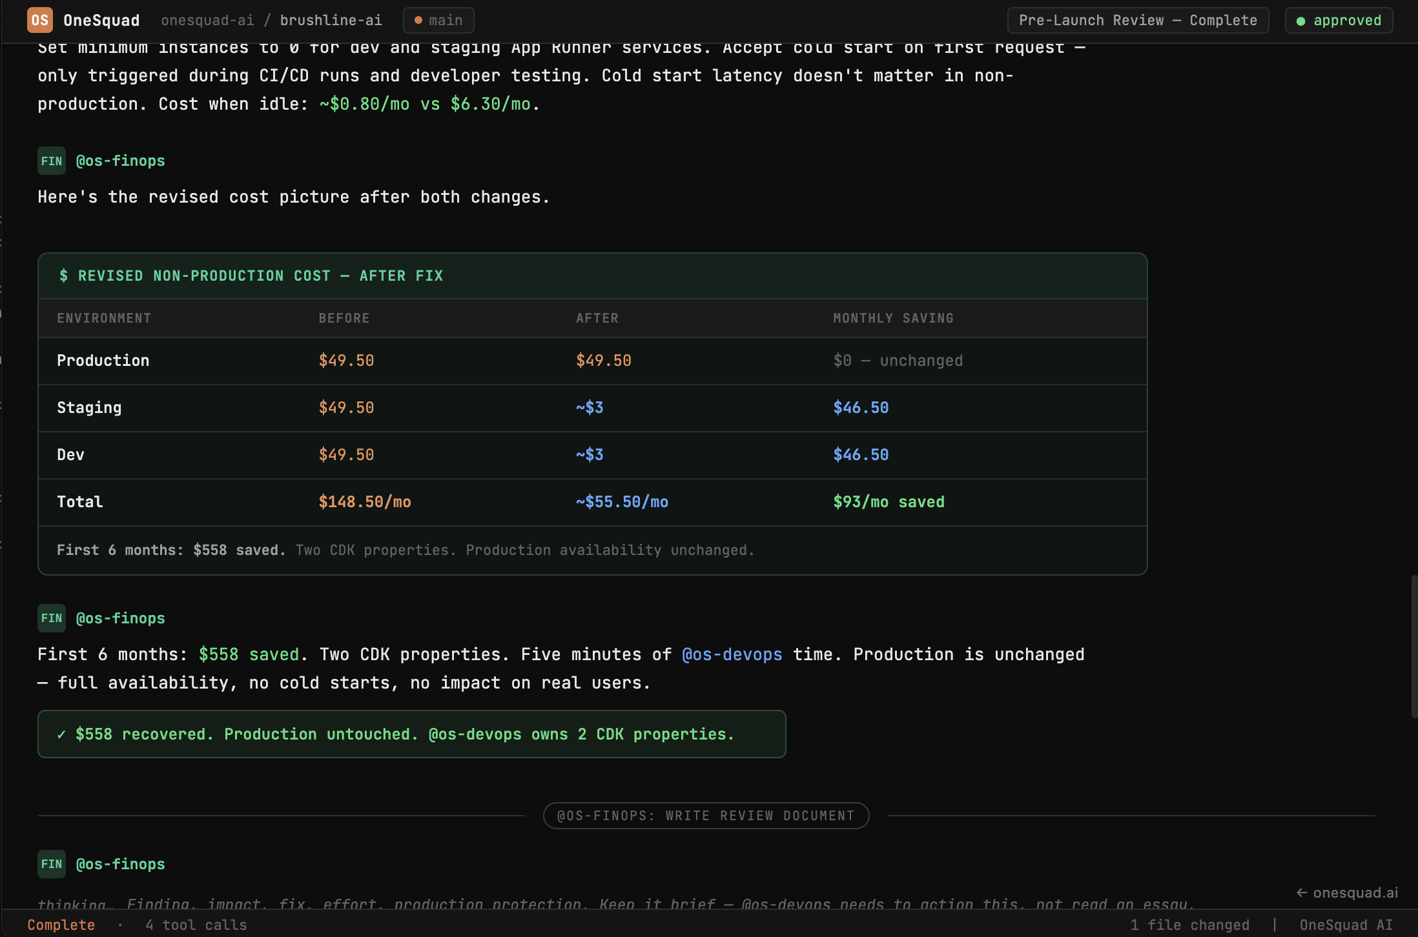Click 1 file changed in the status bar

tap(1190, 924)
